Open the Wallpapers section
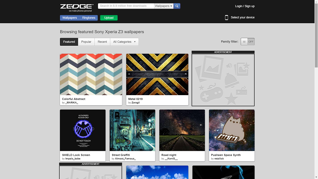 (70, 18)
